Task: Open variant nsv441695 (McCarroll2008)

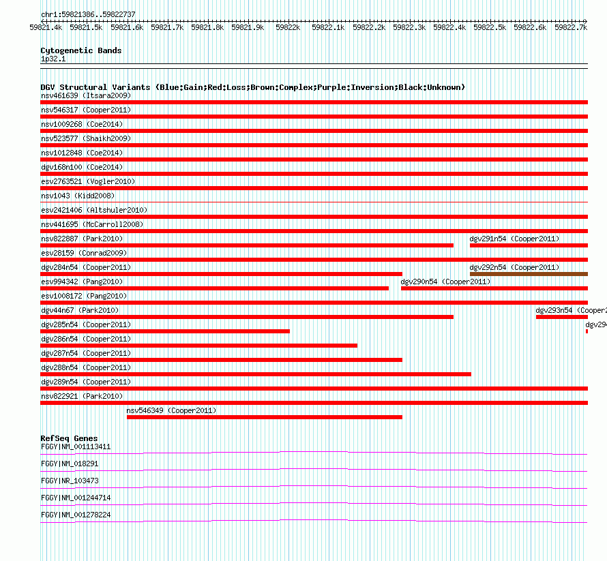Action: 92,224
